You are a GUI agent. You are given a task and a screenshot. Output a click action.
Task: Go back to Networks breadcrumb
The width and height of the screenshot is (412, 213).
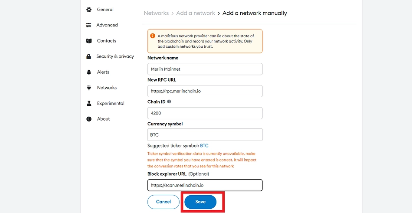(x=156, y=13)
